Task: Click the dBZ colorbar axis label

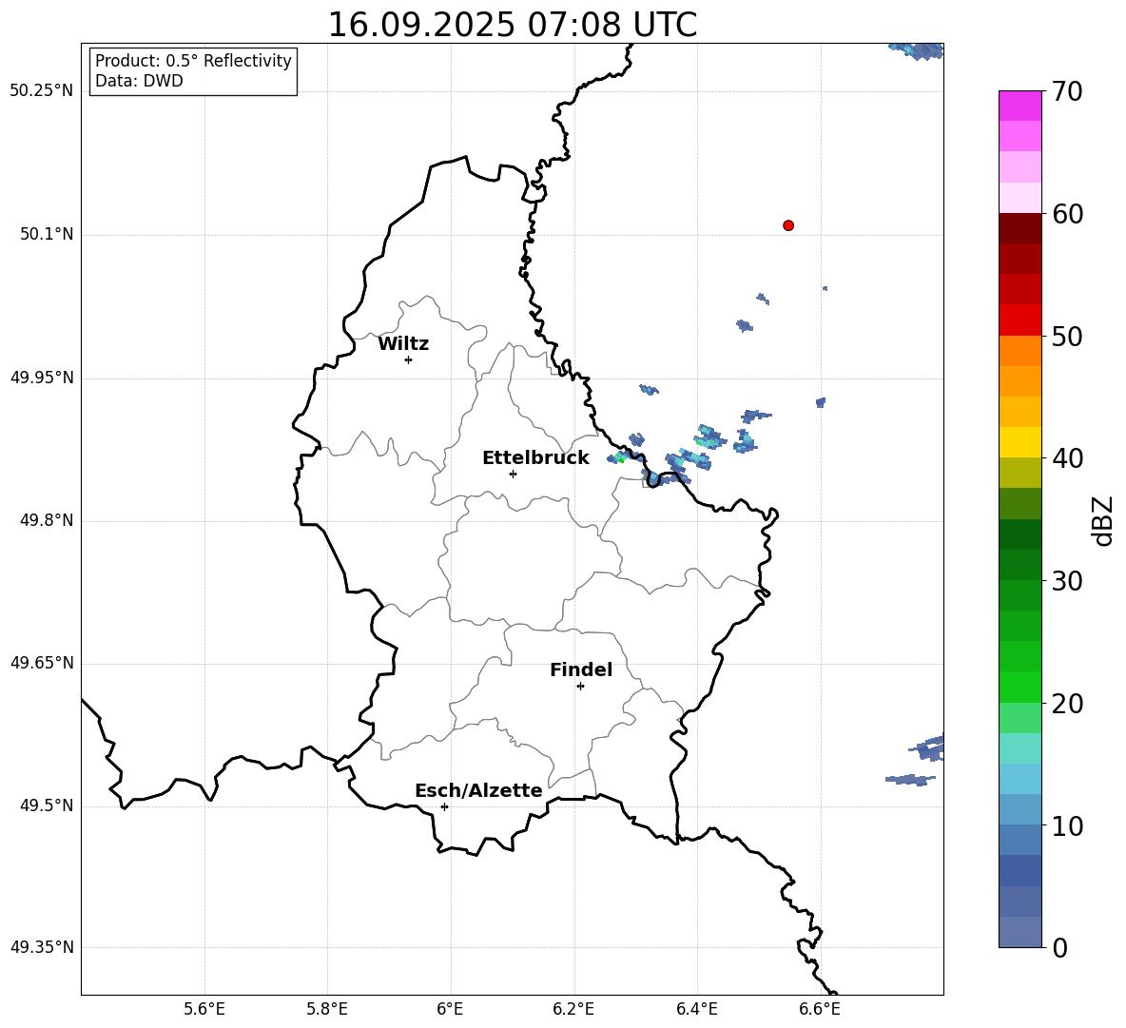Action: (x=1104, y=521)
